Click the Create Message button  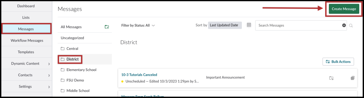[x=344, y=9]
